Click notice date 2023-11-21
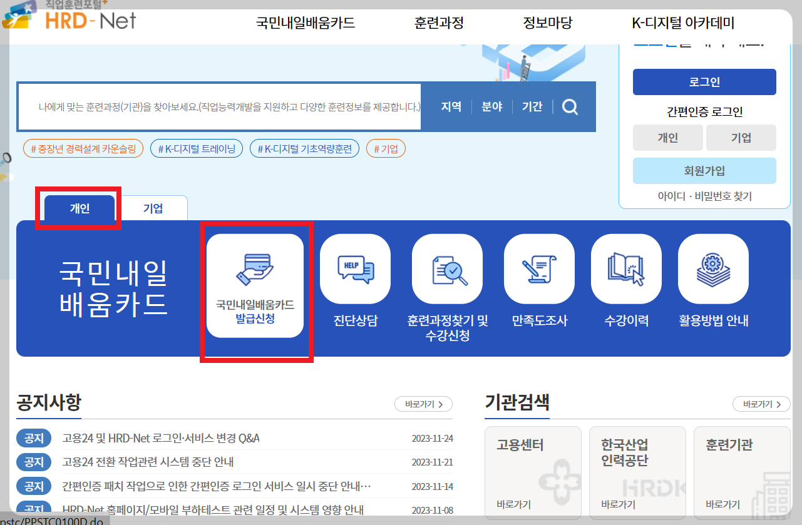 (432, 462)
